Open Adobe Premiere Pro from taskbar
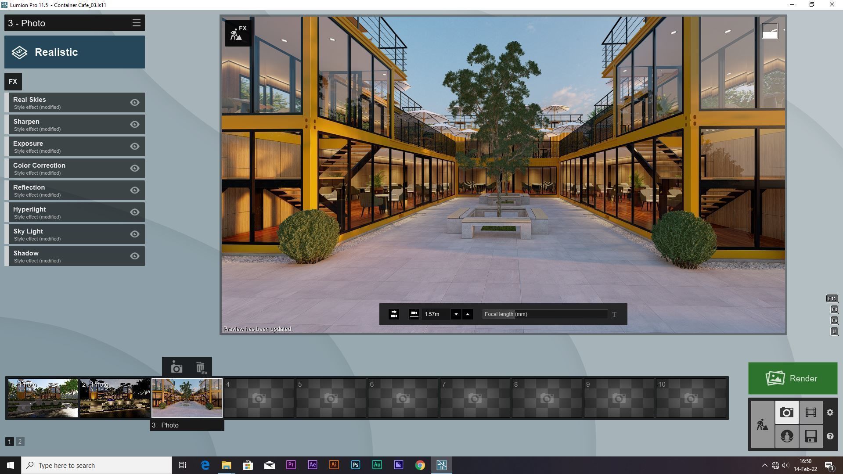The width and height of the screenshot is (843, 474). point(291,465)
